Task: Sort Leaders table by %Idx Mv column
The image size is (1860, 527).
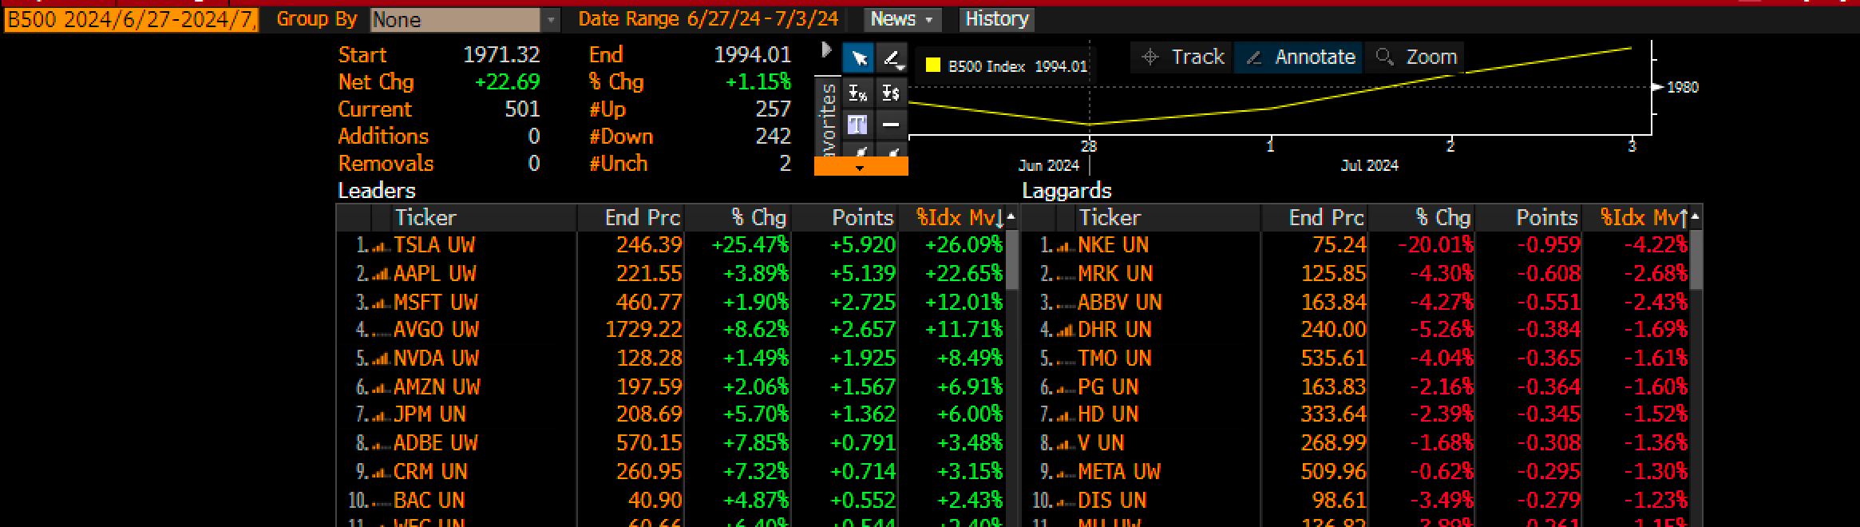Action: coord(952,218)
